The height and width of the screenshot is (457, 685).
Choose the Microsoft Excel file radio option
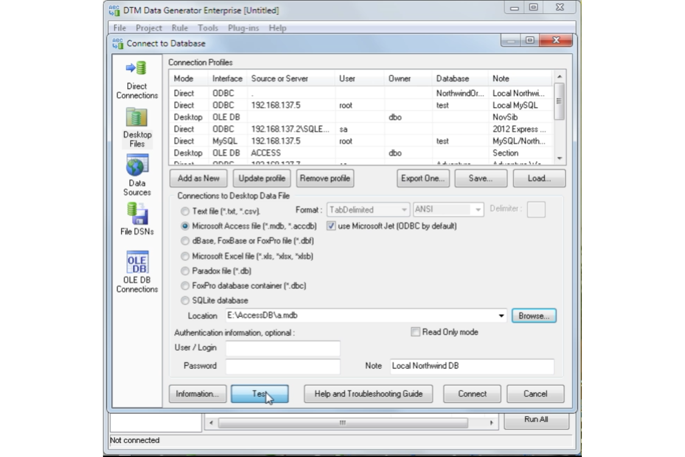(185, 257)
